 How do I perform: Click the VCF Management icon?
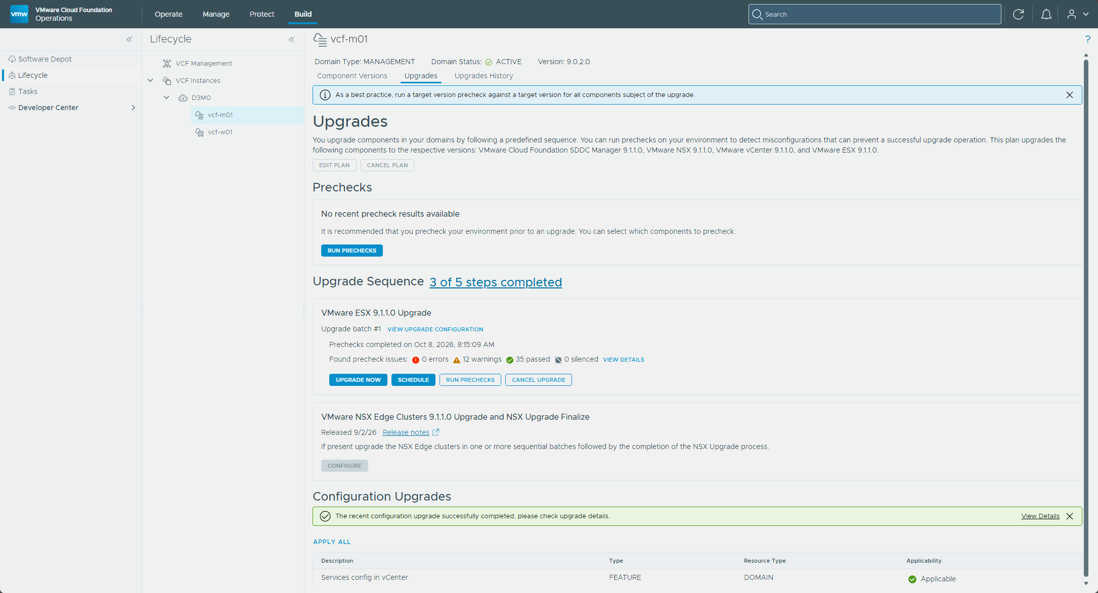[167, 64]
